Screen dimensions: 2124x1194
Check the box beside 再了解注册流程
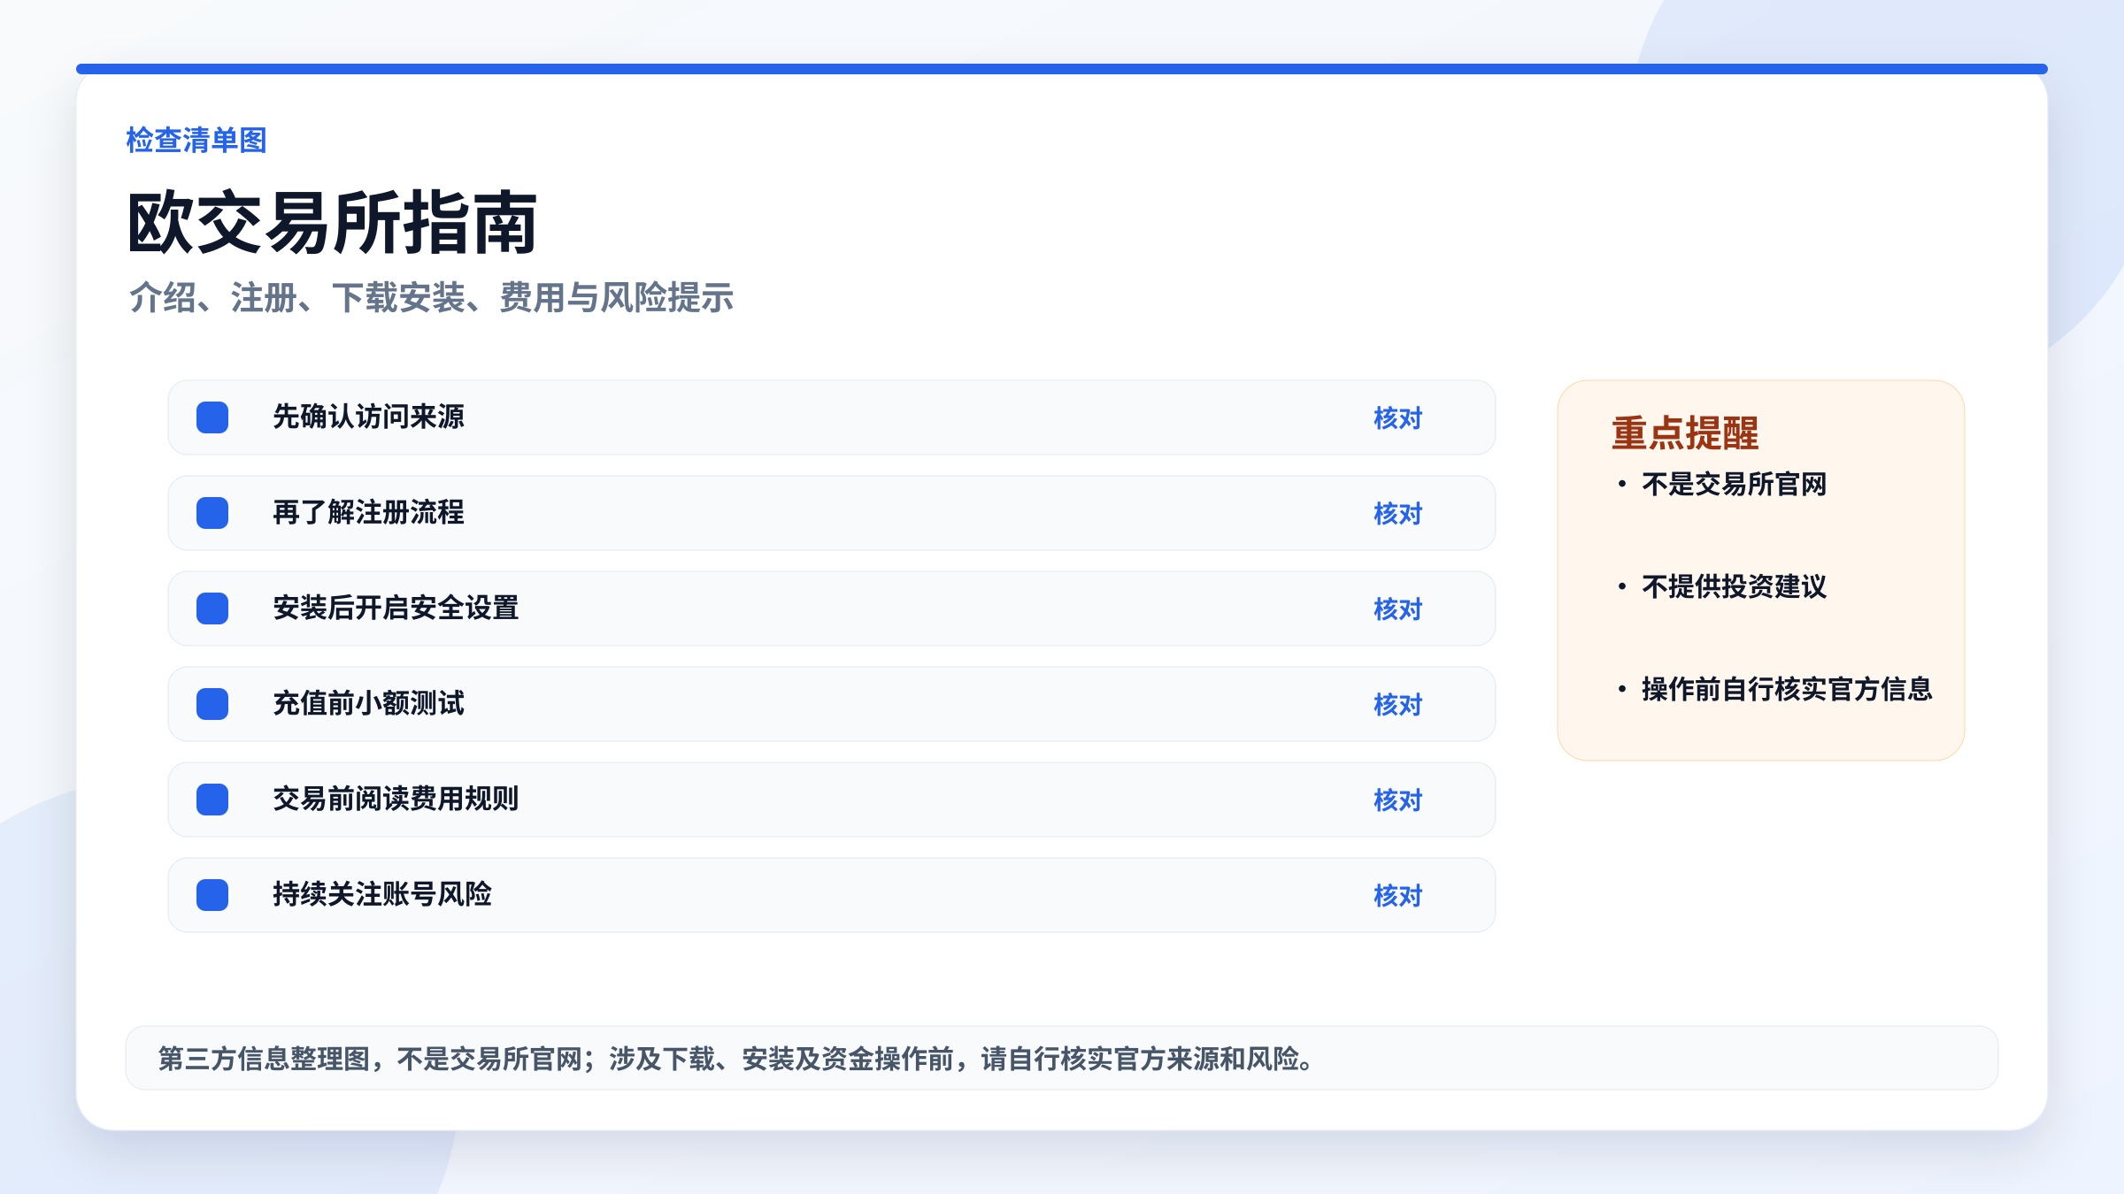click(x=212, y=513)
